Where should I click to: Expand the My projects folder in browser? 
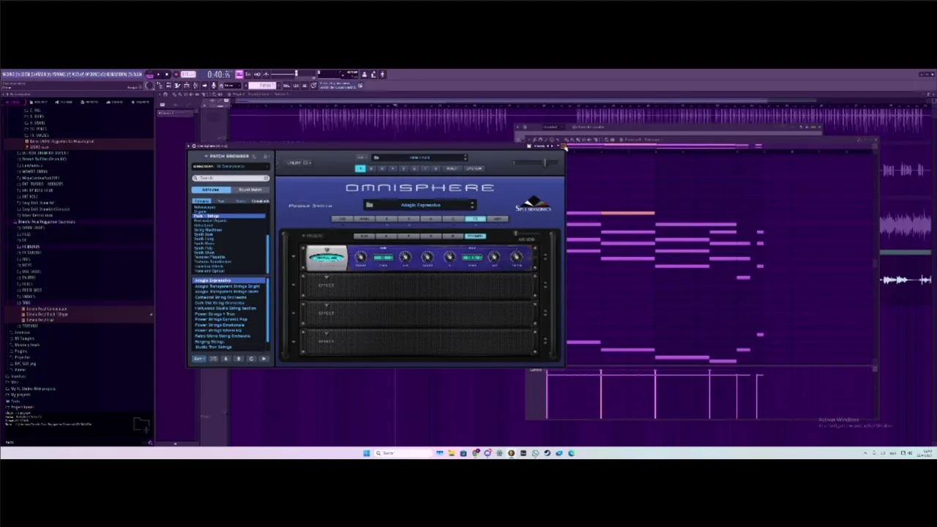click(20, 395)
